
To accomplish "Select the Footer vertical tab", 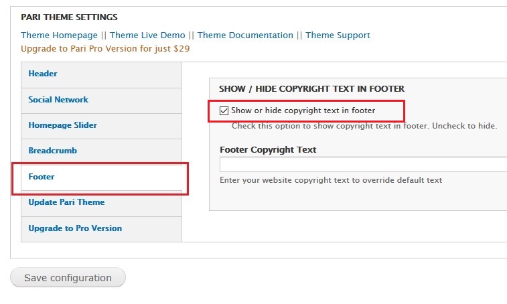I will pyautogui.click(x=42, y=177).
